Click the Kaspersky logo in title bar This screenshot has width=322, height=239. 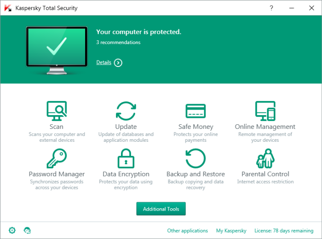tap(8, 8)
